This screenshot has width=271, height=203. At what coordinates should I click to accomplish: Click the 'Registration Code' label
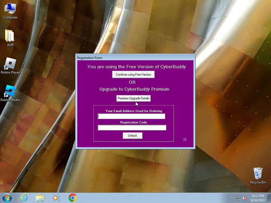coord(134,122)
